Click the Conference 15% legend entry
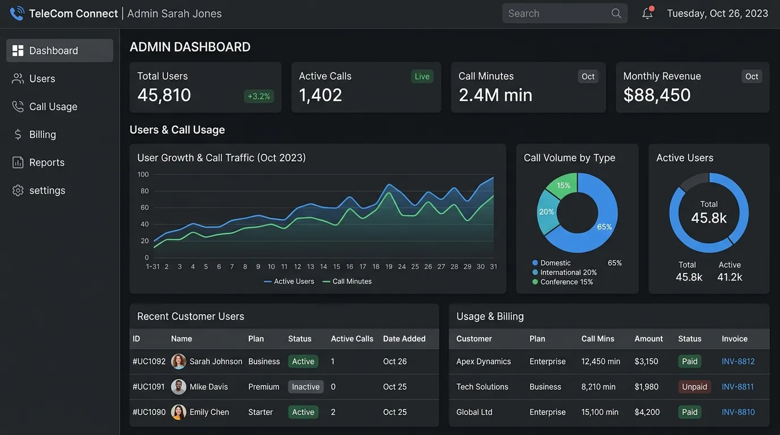780x435 pixels. 563,282
